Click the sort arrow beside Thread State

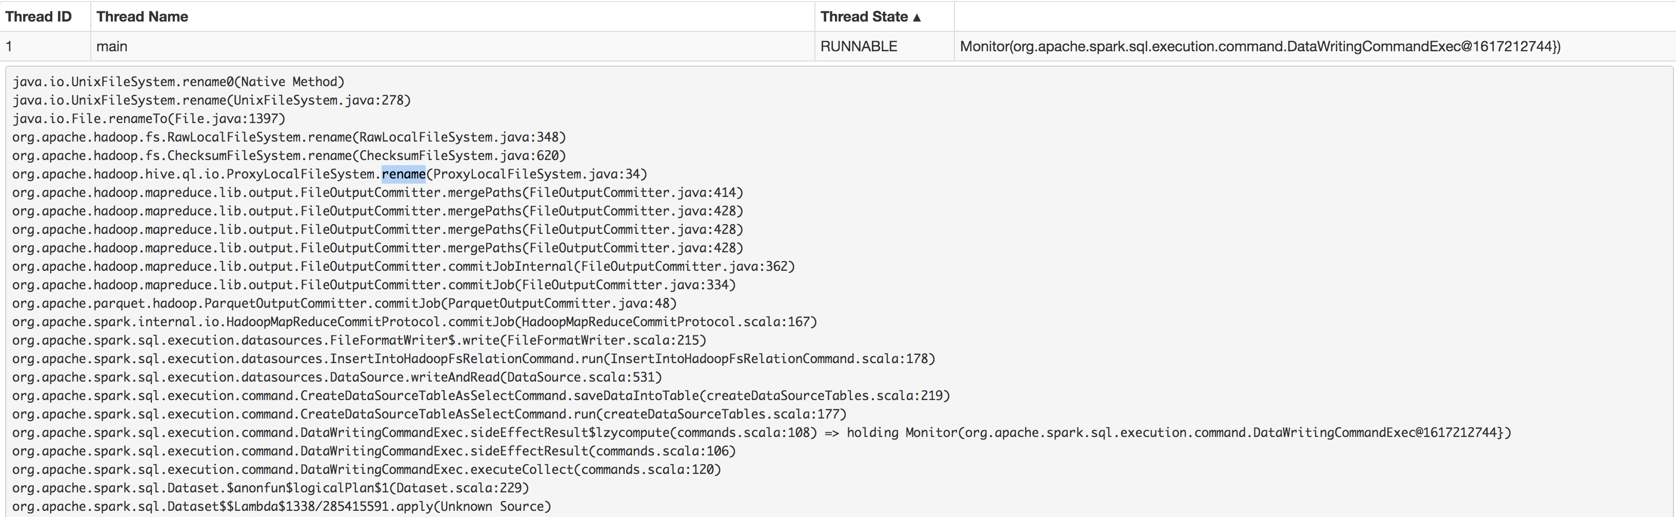point(917,17)
